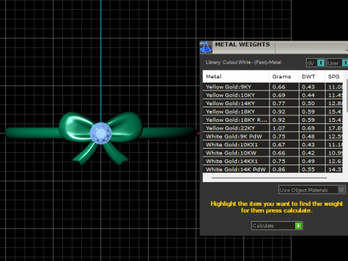Select the Yellow Gold:22KY row
Image resolution: width=348 pixels, height=261 pixels.
click(273, 128)
